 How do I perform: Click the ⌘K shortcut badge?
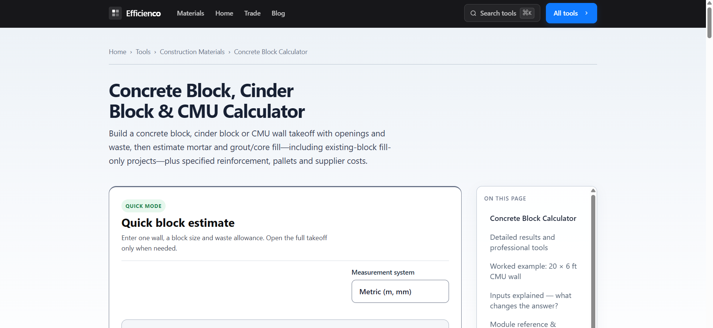coord(527,13)
